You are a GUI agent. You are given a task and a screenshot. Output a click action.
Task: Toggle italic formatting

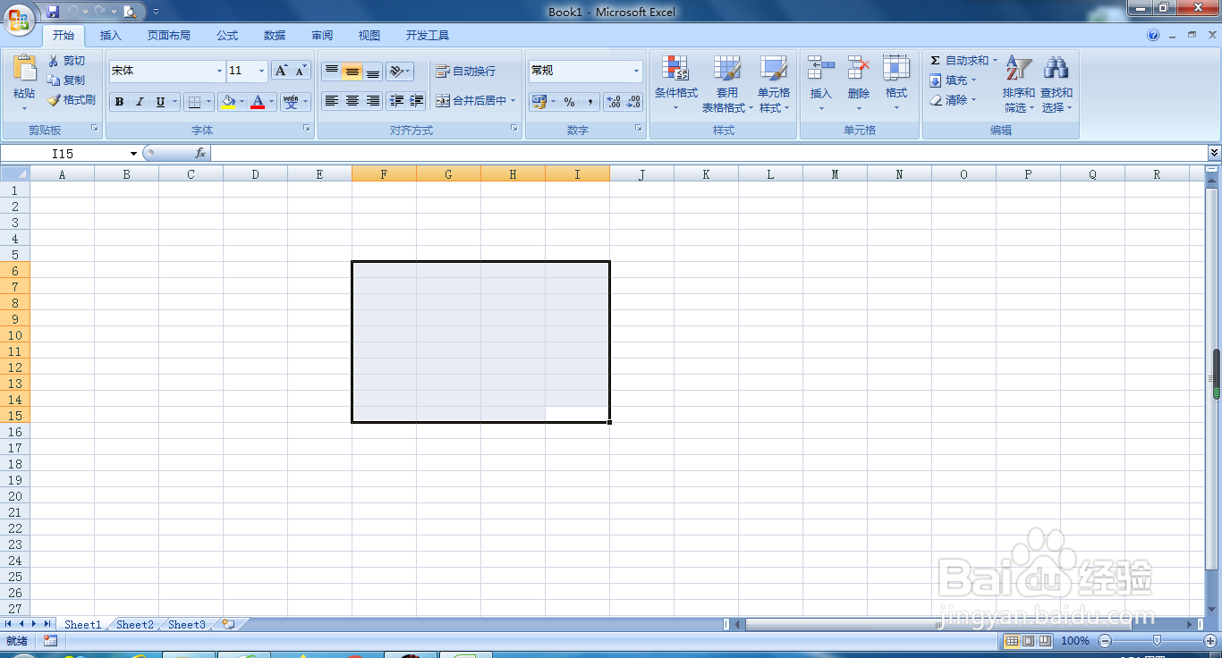coord(140,102)
